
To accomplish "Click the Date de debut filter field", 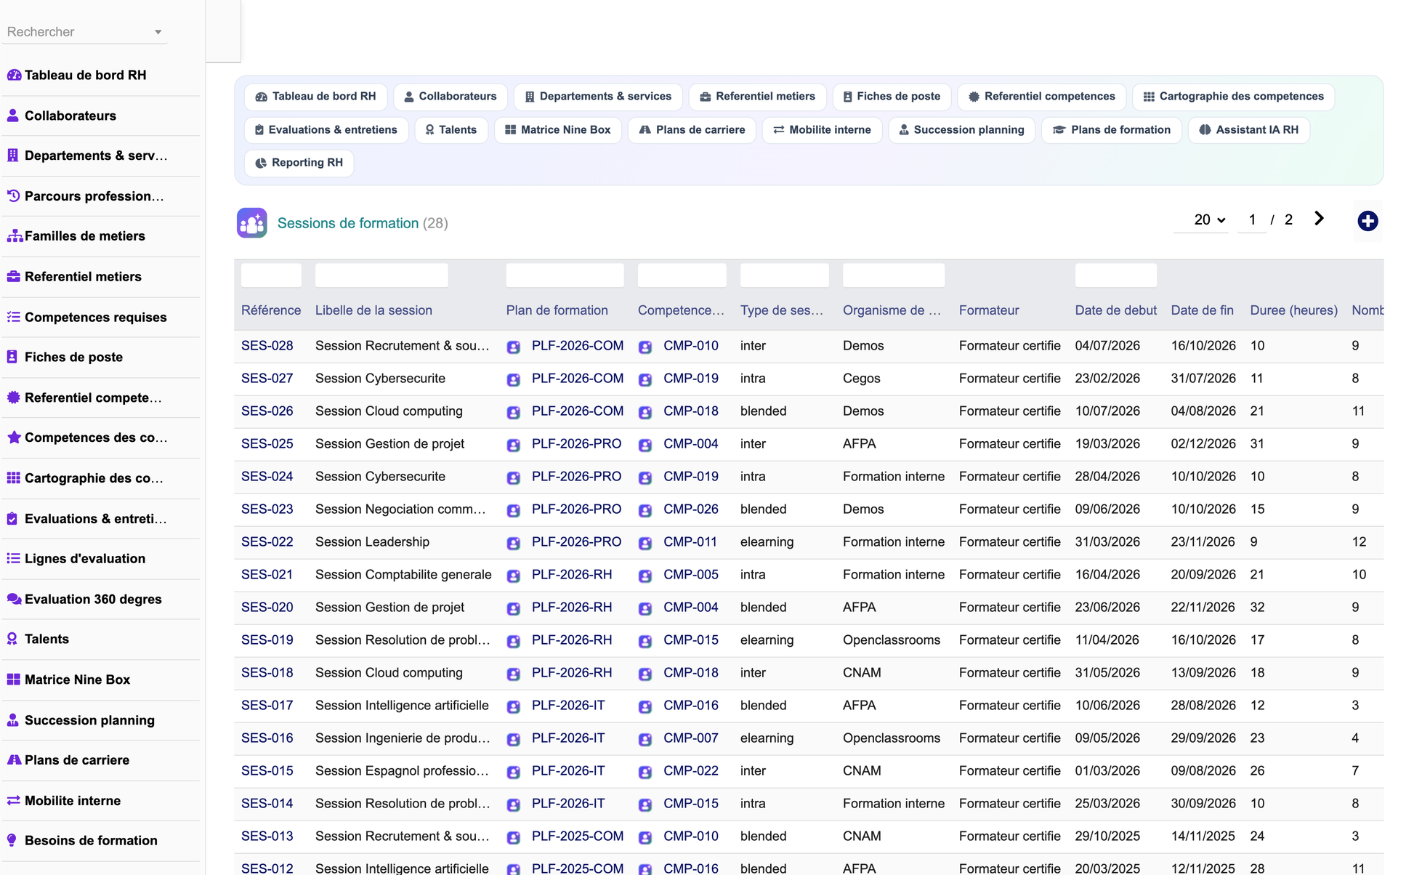I will pos(1116,275).
